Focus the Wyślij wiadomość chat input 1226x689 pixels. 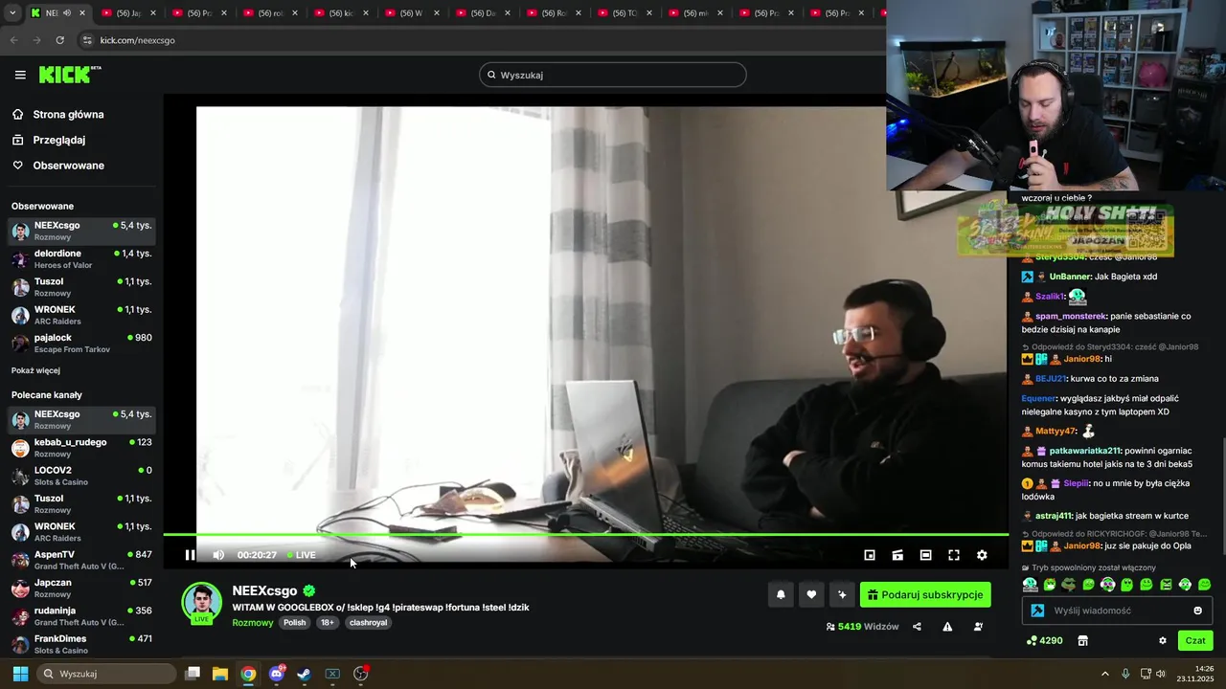1119,611
